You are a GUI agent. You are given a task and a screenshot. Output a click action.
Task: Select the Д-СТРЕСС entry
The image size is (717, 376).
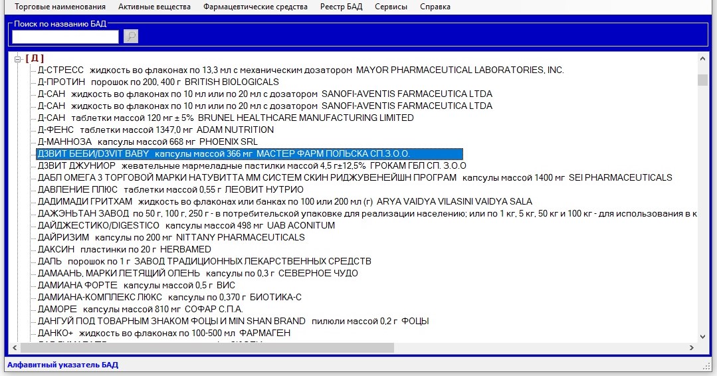(300, 70)
